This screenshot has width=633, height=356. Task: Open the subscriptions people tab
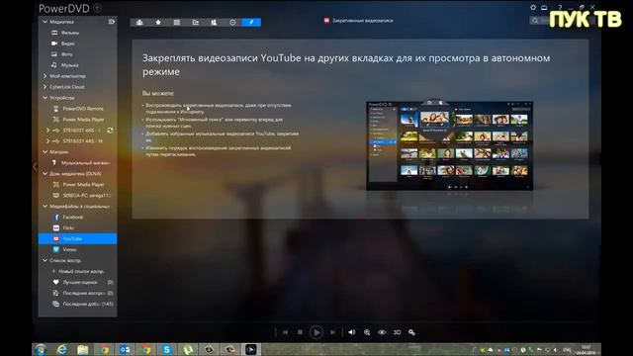[214, 22]
